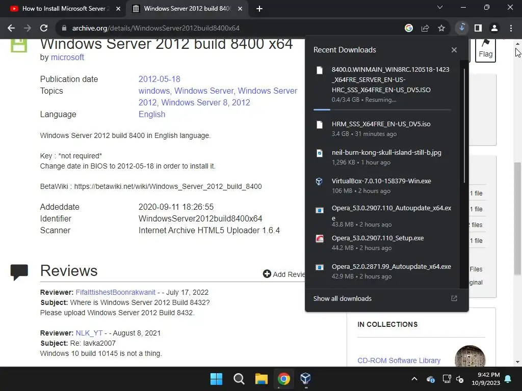
Task: Open the Chrome side panel
Action: (x=478, y=29)
